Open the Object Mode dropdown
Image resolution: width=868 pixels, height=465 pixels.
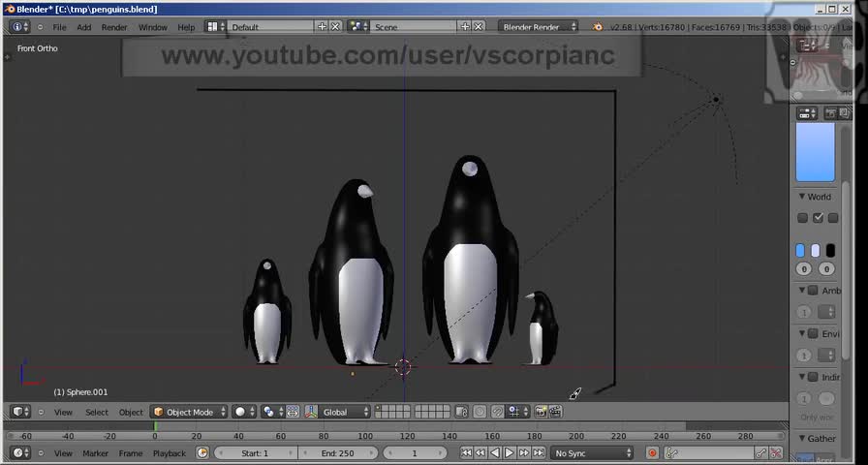pos(189,412)
